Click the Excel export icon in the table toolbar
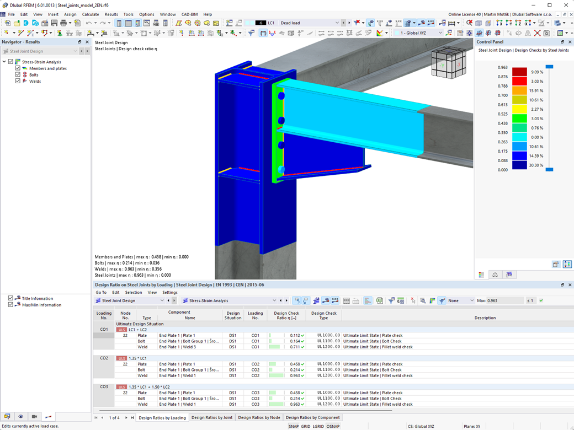 pos(380,300)
